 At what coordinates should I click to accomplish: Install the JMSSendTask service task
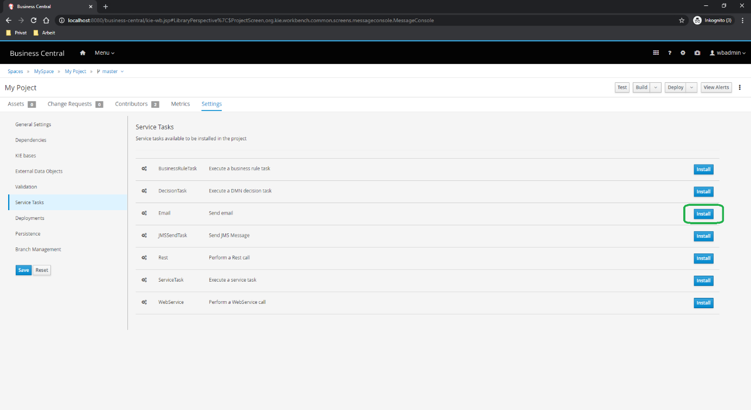(x=703, y=236)
